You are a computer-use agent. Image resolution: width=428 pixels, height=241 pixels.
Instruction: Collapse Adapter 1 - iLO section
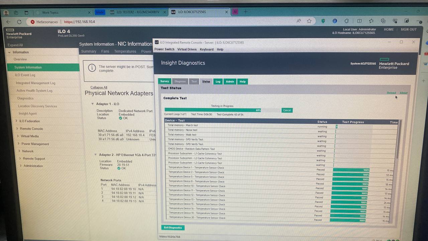93,104
